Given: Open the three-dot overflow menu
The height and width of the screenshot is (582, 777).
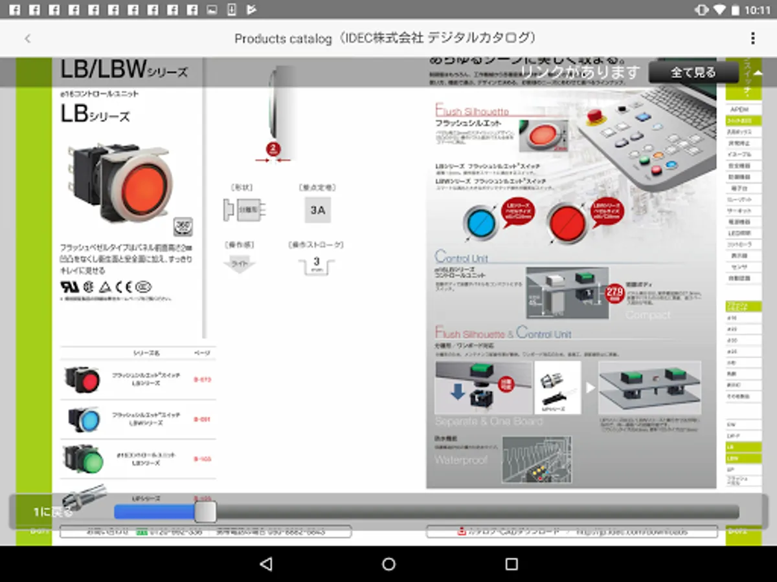Looking at the screenshot, I should pyautogui.click(x=752, y=39).
